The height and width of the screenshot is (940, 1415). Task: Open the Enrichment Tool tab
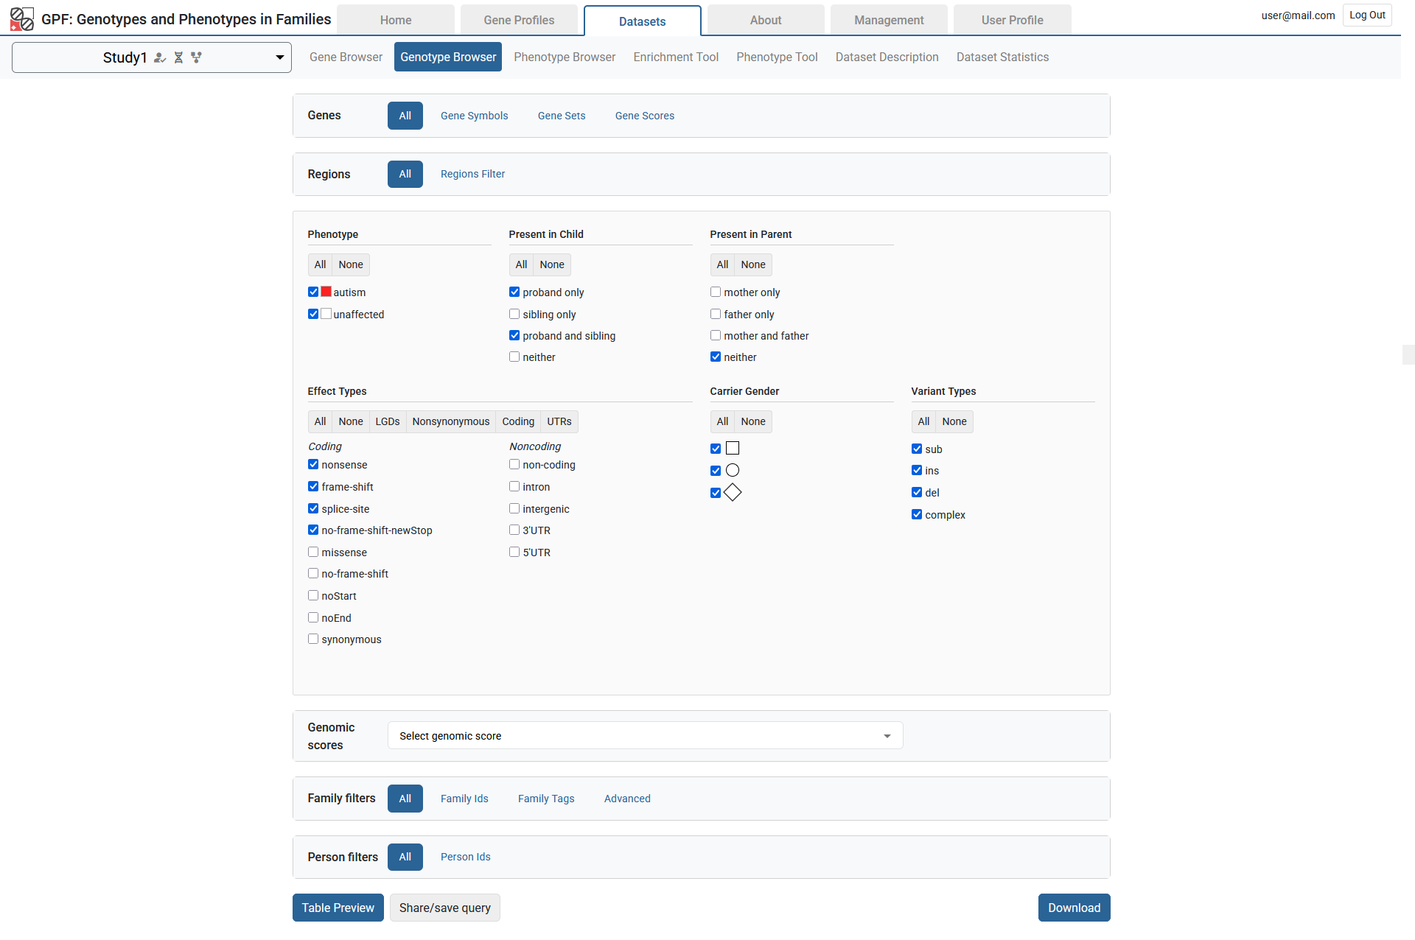[675, 57]
